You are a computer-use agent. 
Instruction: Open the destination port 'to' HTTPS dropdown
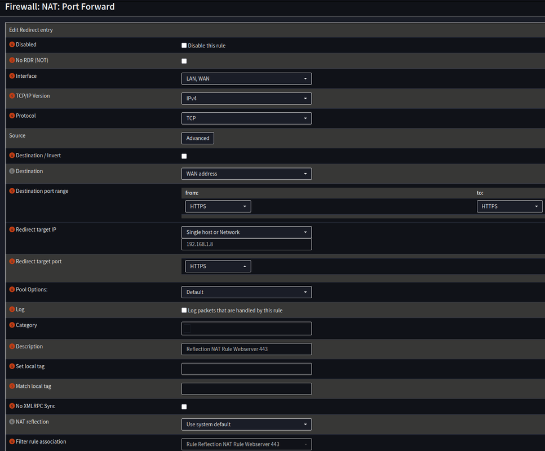509,206
